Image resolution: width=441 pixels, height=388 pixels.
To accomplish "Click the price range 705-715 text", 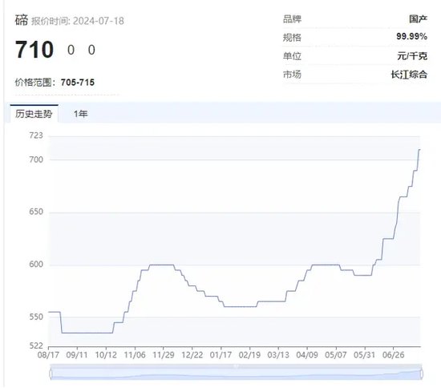I will [x=78, y=83].
